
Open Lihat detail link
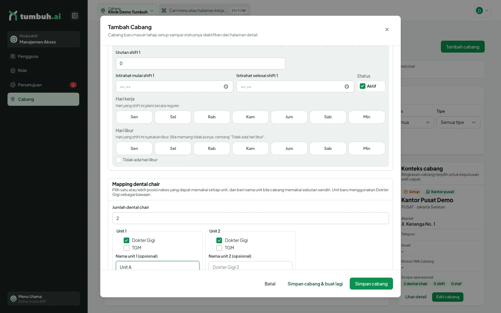(x=416, y=297)
